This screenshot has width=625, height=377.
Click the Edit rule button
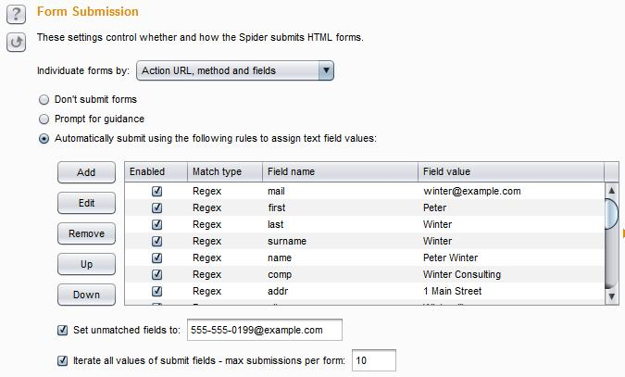(x=86, y=203)
